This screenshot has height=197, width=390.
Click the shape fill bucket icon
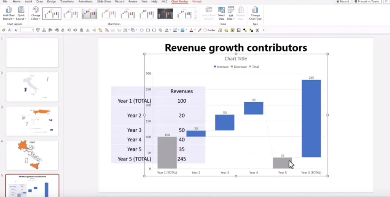click(x=166, y=30)
